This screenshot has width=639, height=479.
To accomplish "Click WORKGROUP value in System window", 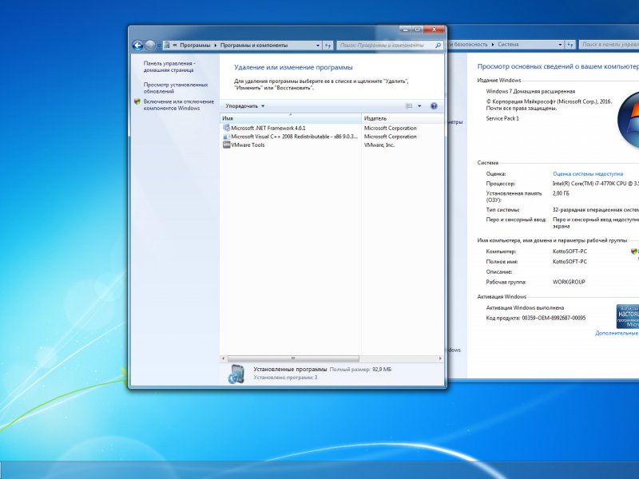I will (569, 282).
